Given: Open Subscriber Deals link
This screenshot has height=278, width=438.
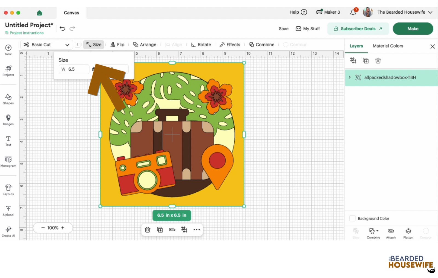Looking at the screenshot, I should click(358, 29).
